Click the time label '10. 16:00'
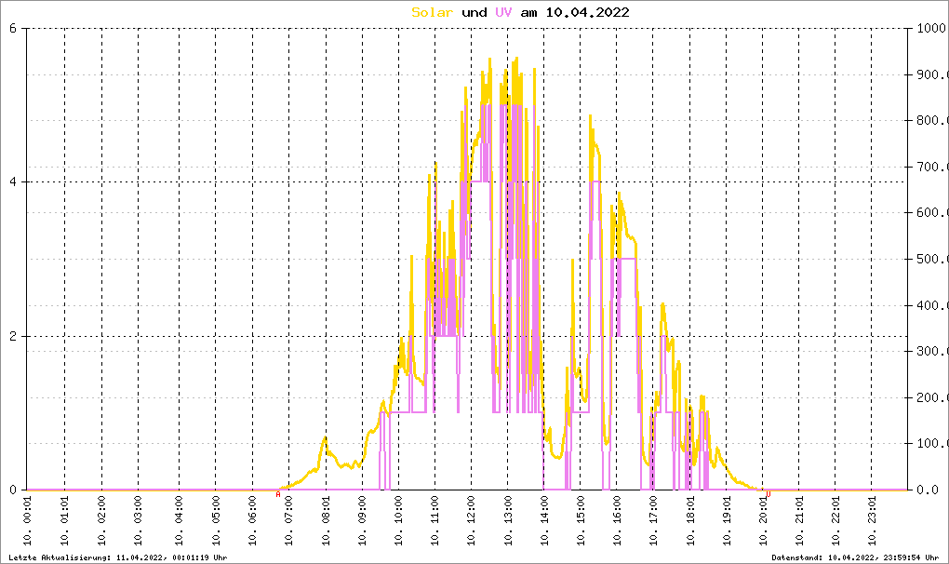 [617, 521]
